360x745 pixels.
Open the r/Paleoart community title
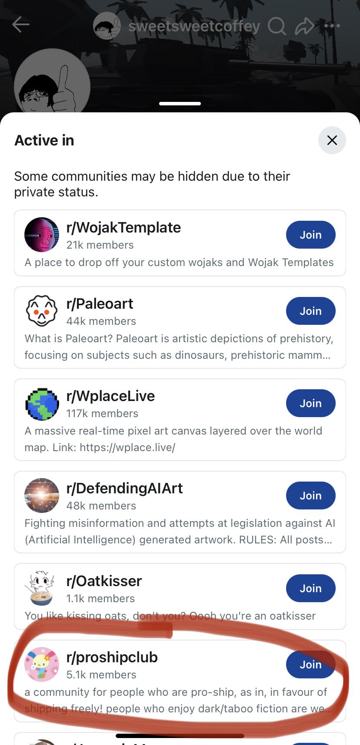pyautogui.click(x=100, y=303)
